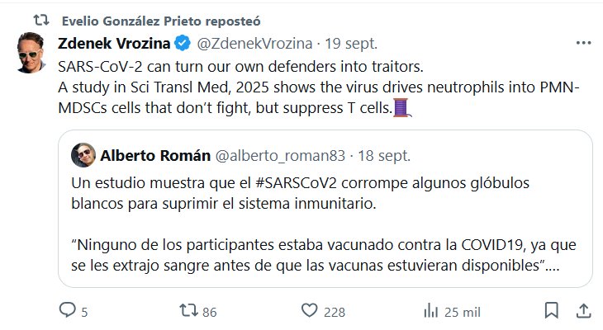Open Alberto Román's small avatar

coord(83,153)
